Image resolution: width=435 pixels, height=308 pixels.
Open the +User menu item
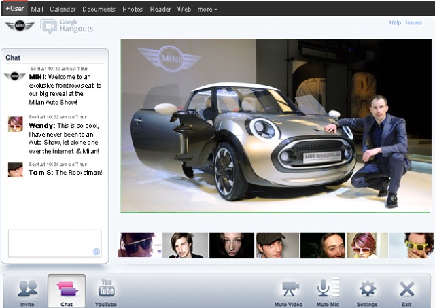pyautogui.click(x=14, y=10)
